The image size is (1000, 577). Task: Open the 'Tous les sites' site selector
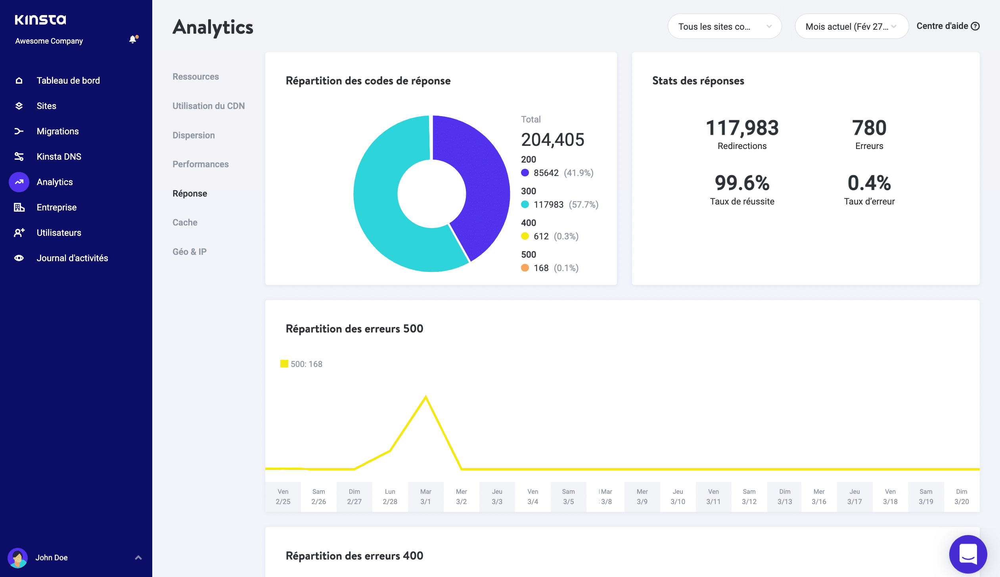pos(724,26)
